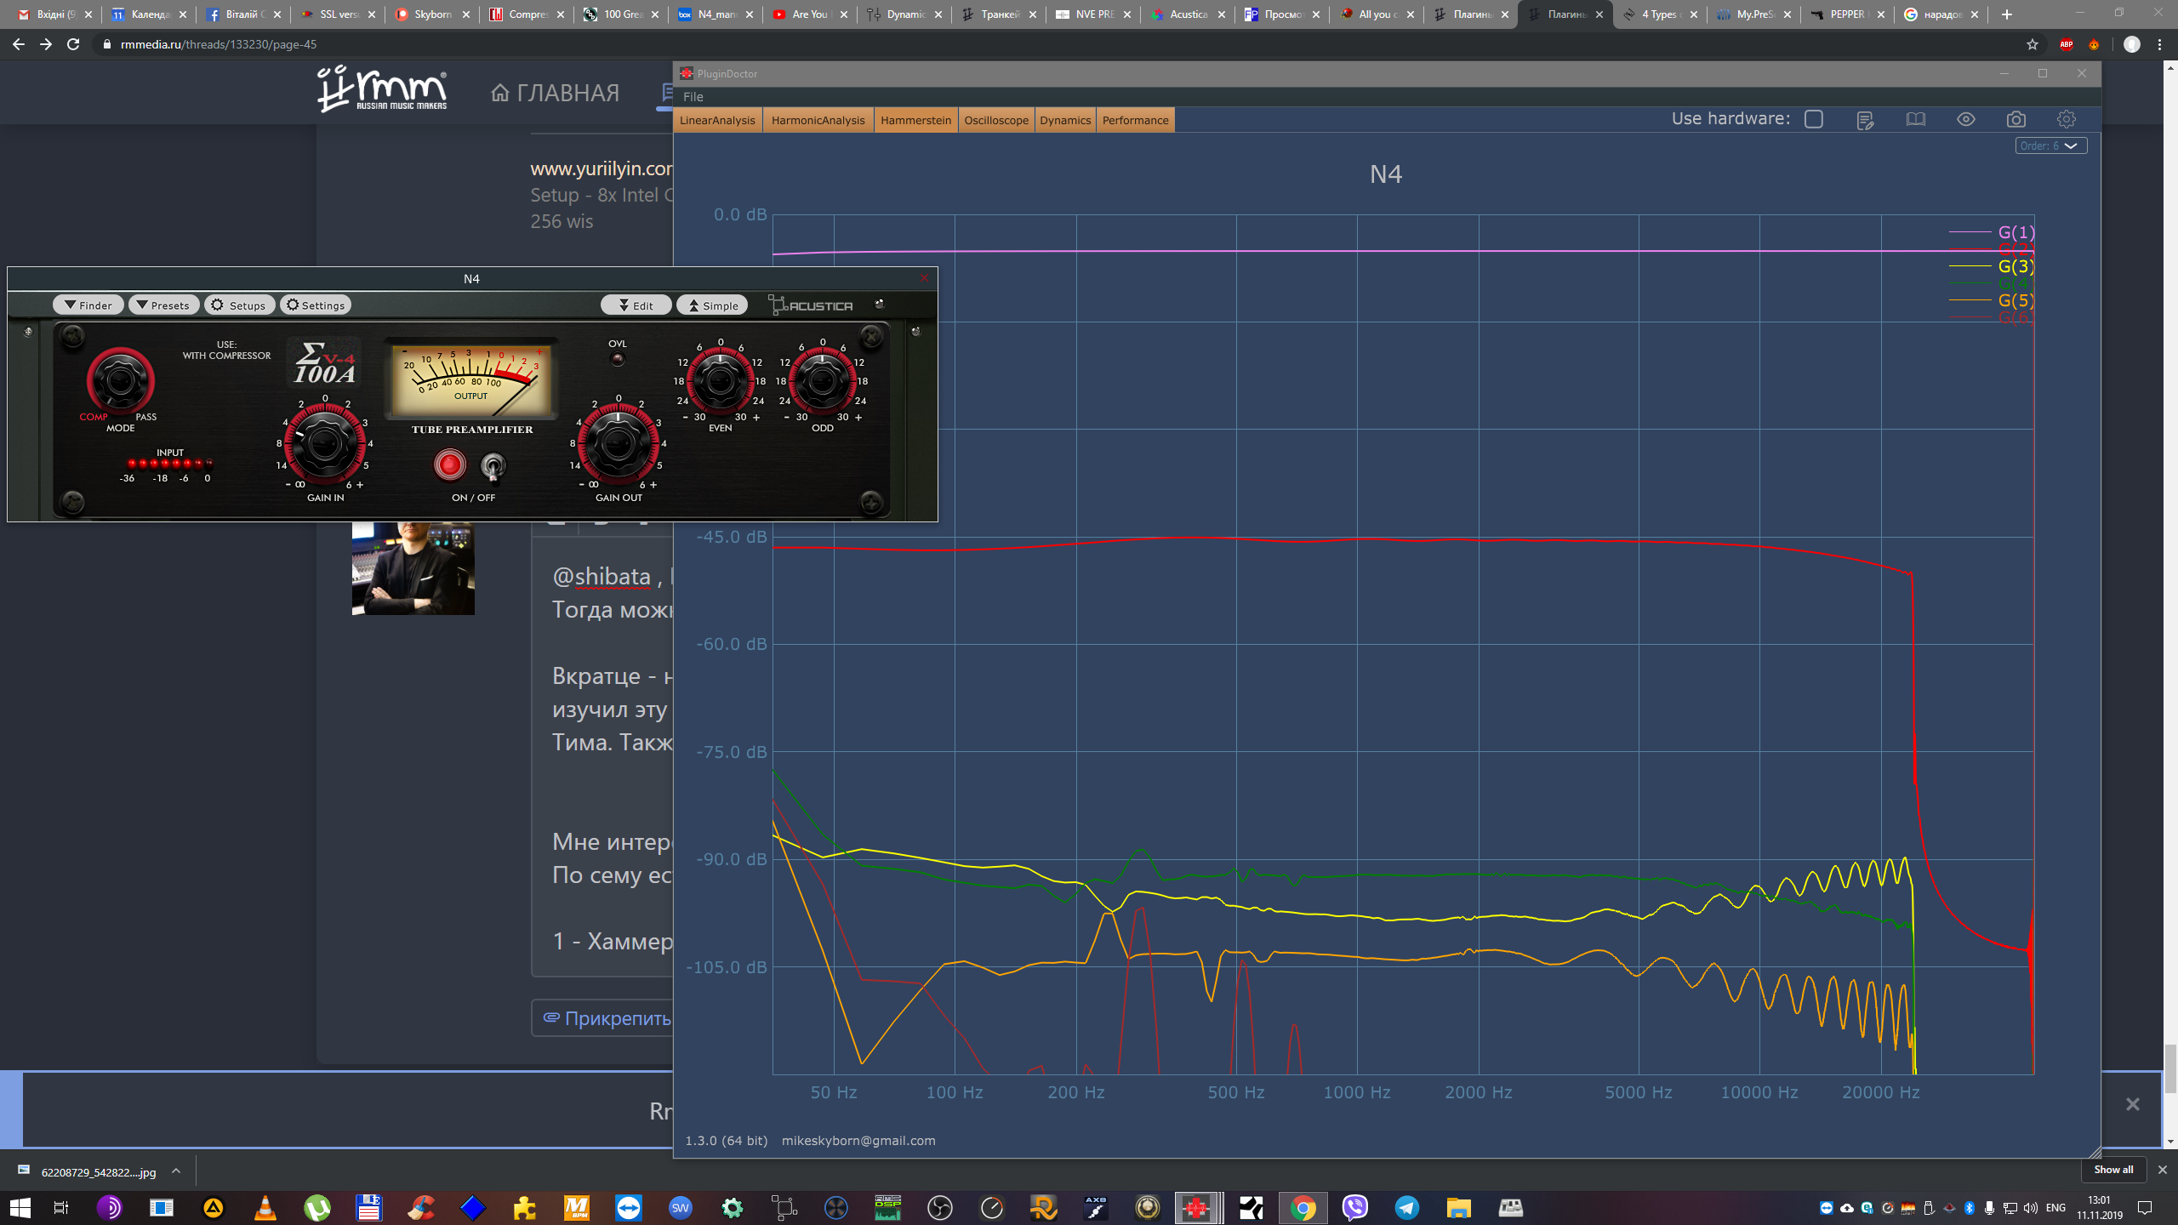This screenshot has width=2178, height=1225.
Task: Switch to the Performance tab
Action: point(1135,120)
